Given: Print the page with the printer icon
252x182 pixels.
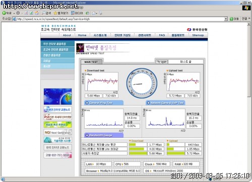Looking at the screenshot, I should (x=100, y=13).
